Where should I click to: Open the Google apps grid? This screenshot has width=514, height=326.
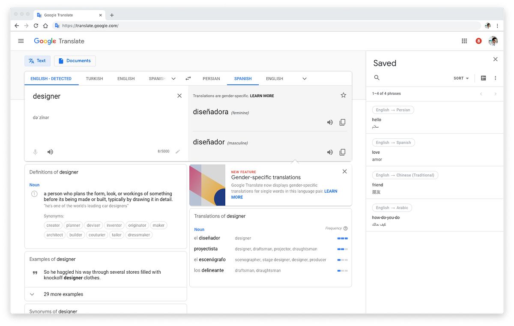coord(464,41)
